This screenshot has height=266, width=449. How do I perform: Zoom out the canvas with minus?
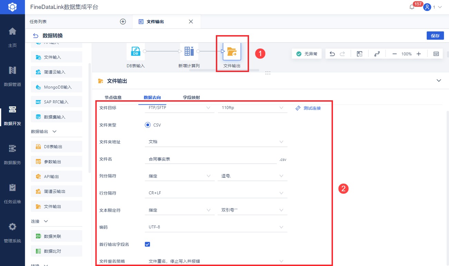point(394,54)
